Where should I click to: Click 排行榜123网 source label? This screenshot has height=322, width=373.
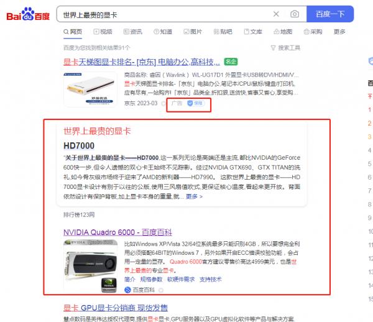click(79, 214)
